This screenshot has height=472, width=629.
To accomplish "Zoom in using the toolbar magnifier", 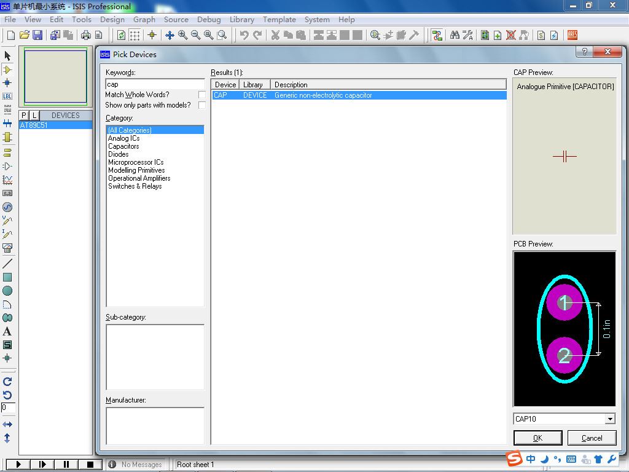I will (x=183, y=35).
